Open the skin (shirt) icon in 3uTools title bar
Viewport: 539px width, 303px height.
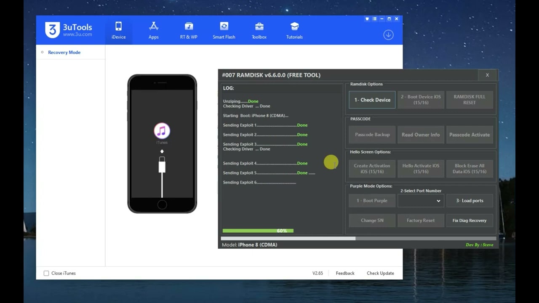[367, 19]
